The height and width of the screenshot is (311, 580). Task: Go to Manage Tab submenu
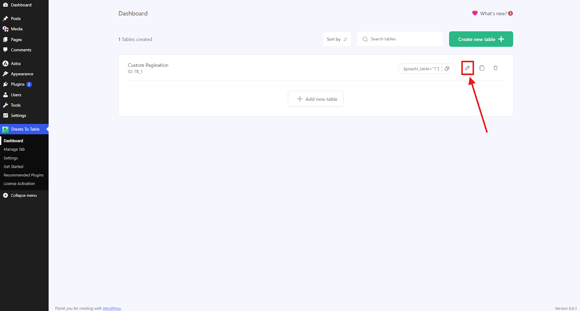point(14,149)
